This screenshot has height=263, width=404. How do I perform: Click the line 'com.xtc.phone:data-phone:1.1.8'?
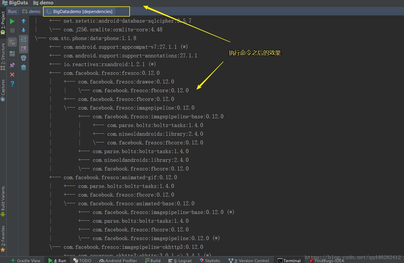click(x=93, y=38)
